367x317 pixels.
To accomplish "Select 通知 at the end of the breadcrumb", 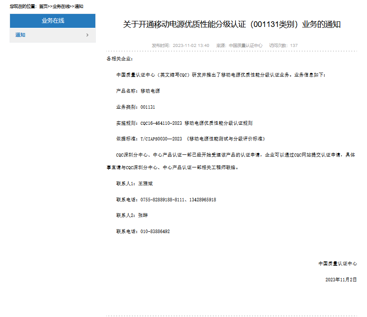I will click(78, 7).
